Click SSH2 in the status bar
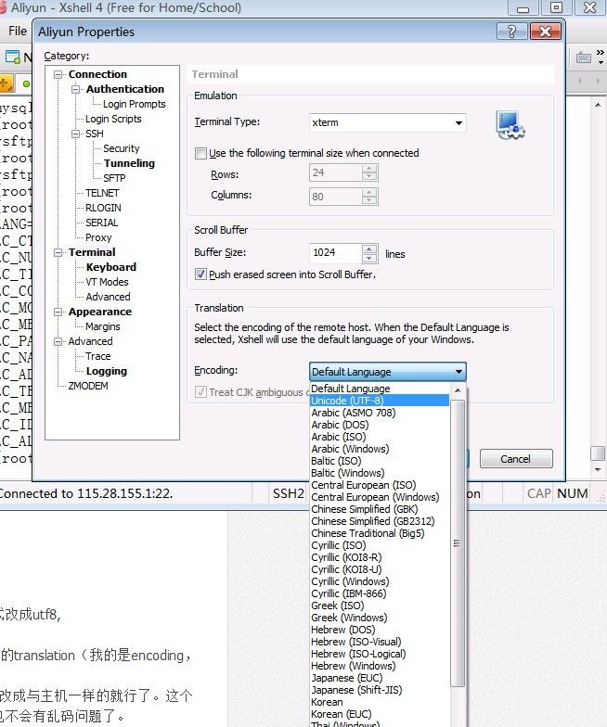The image size is (607, 727). pos(288,493)
